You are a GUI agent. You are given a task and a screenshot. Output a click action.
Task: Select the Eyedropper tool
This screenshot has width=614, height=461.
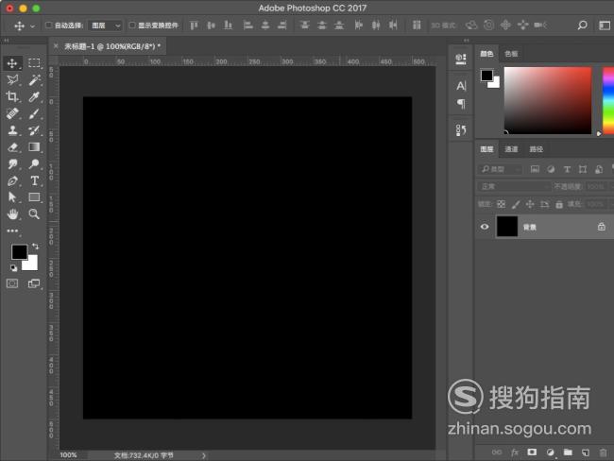click(x=34, y=96)
